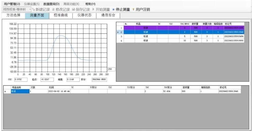Click the 修改记录 toolbar icon
Screen dimensions: 253x131
point(53,10)
